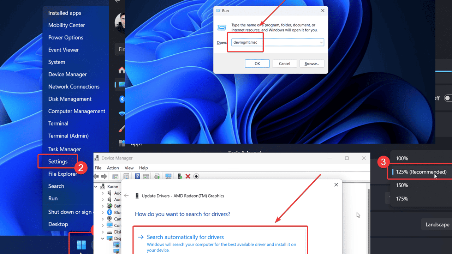452x254 pixels.
Task: Click Cancel in the Run dialog
Action: point(285,64)
